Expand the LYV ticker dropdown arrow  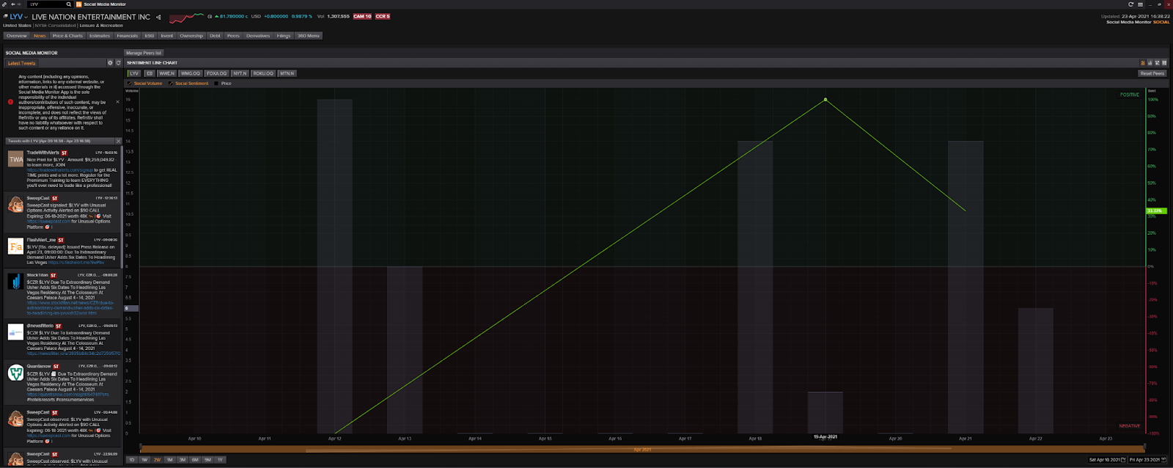26,17
